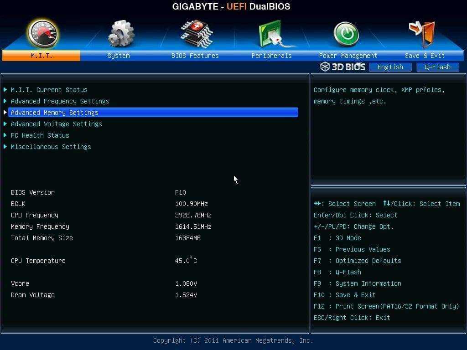The image size is (467, 350).
Task: Open the Advanced Memory Settings submenu
Action: point(55,113)
